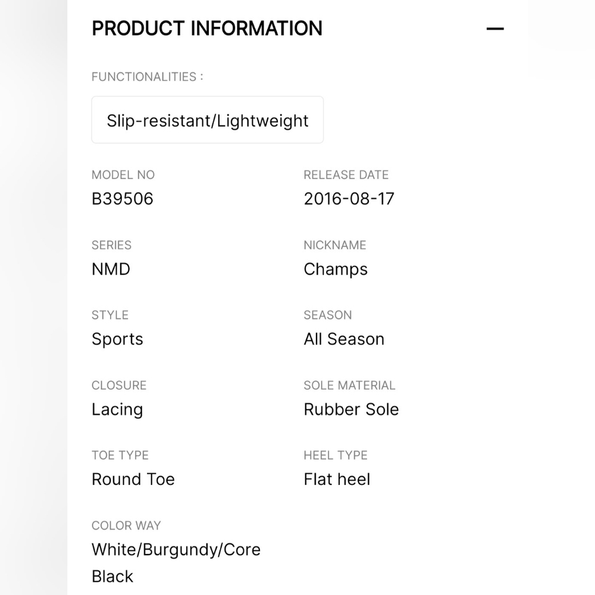Click the Lacing closure value
This screenshot has width=595, height=595.
point(117,410)
